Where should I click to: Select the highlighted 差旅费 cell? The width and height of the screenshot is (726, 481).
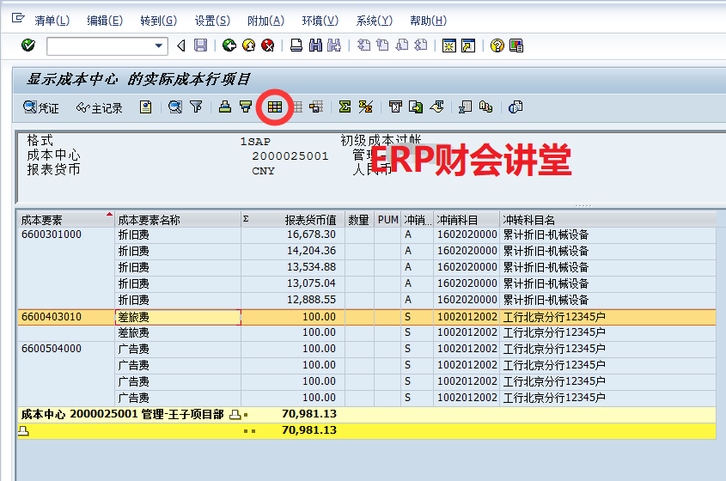pos(177,317)
